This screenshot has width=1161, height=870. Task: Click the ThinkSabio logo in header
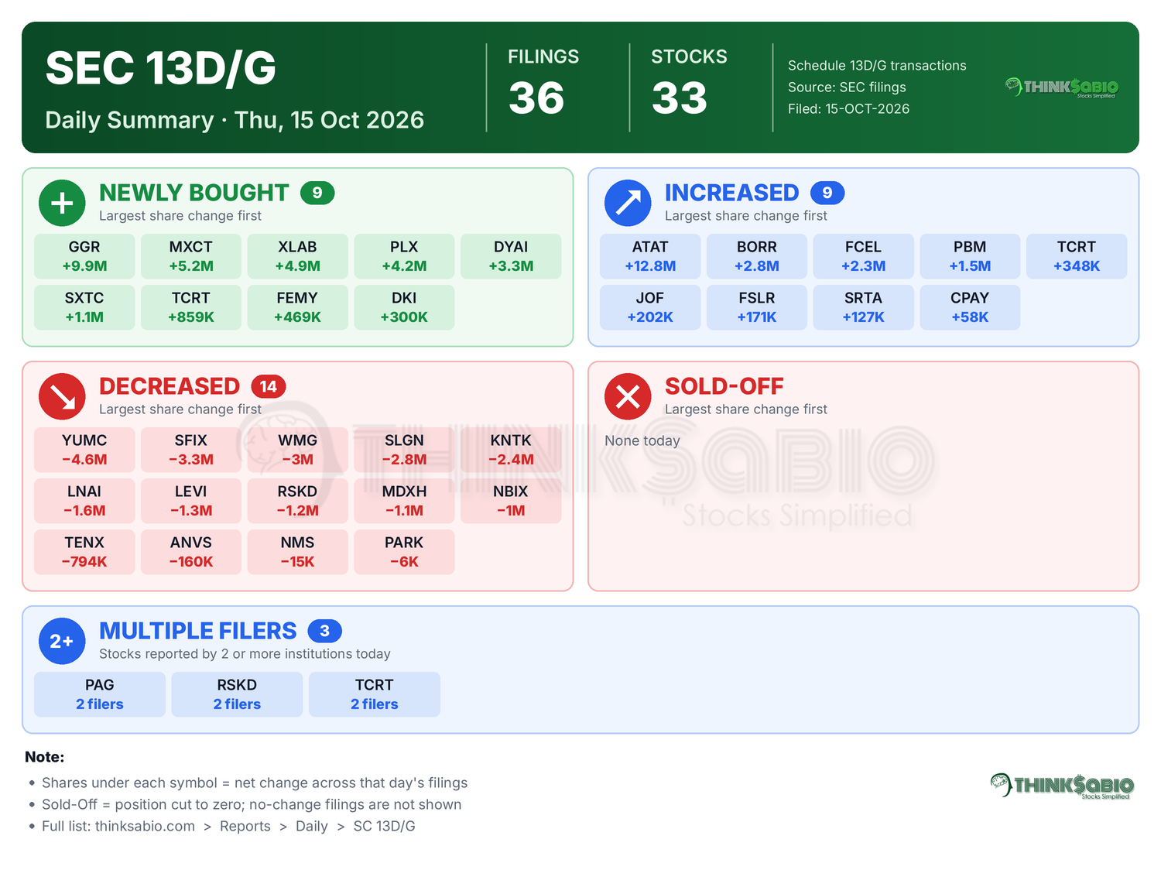[x=1062, y=87]
